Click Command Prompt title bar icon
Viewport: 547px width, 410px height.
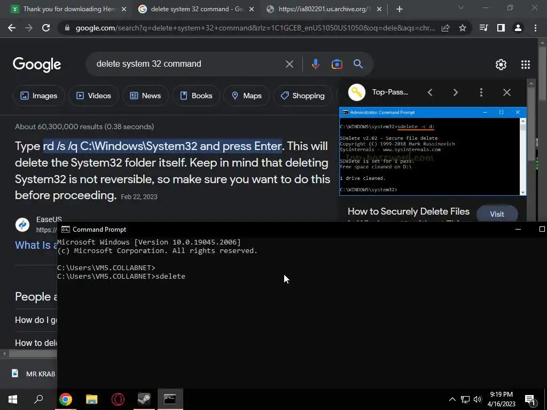click(65, 230)
